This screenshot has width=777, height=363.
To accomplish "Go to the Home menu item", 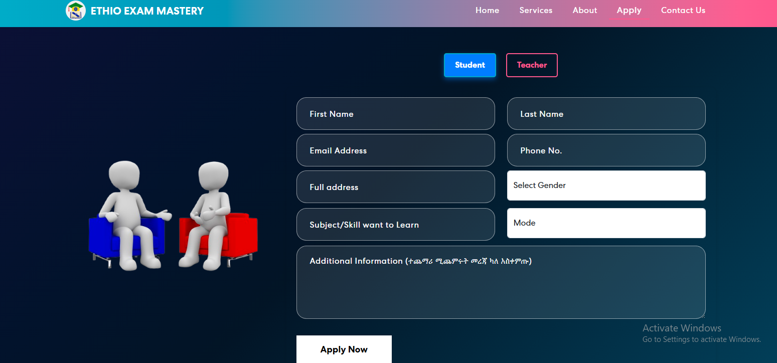I will 488,11.
